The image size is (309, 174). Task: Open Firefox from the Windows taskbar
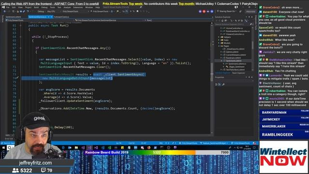149,147
